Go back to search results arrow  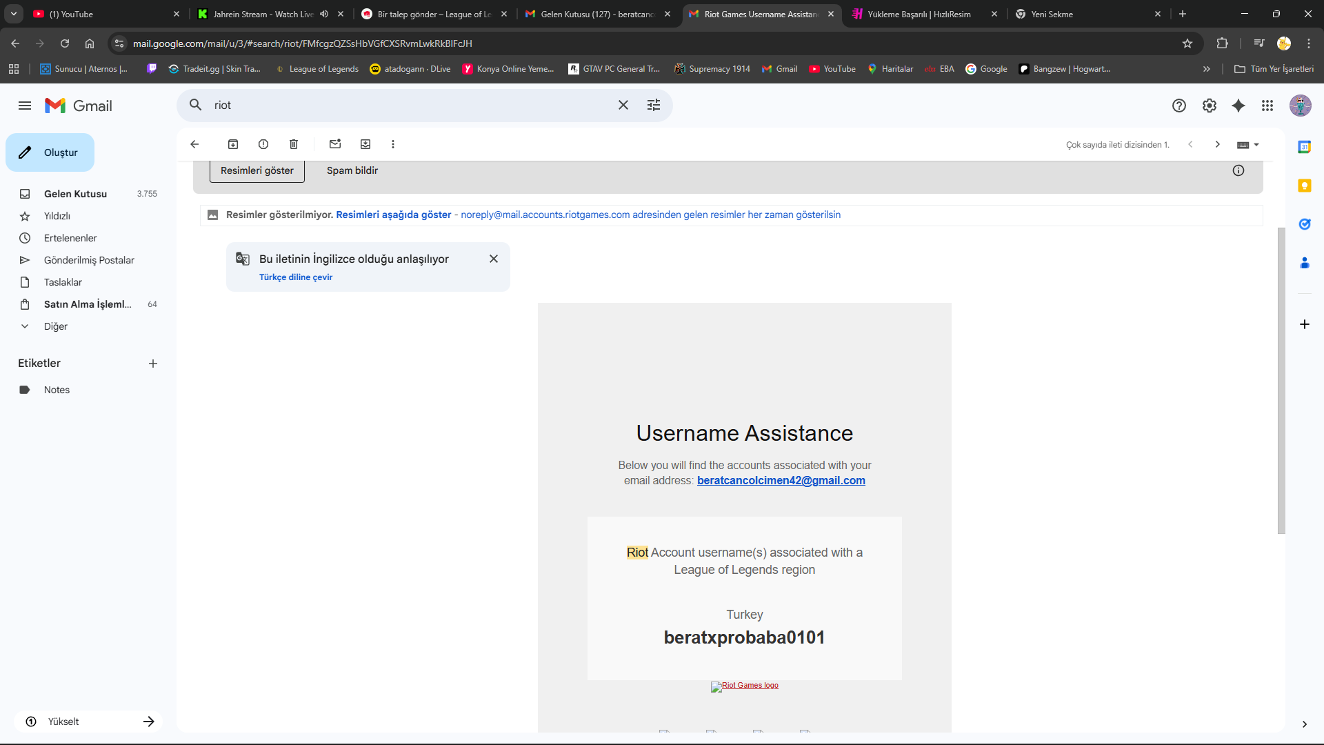point(194,144)
